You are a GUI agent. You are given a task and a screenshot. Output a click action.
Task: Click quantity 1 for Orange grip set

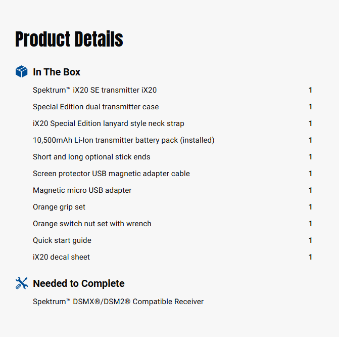click(x=310, y=207)
